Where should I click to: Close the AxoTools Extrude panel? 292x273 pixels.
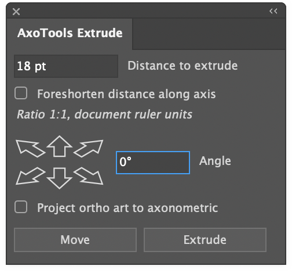(16, 12)
